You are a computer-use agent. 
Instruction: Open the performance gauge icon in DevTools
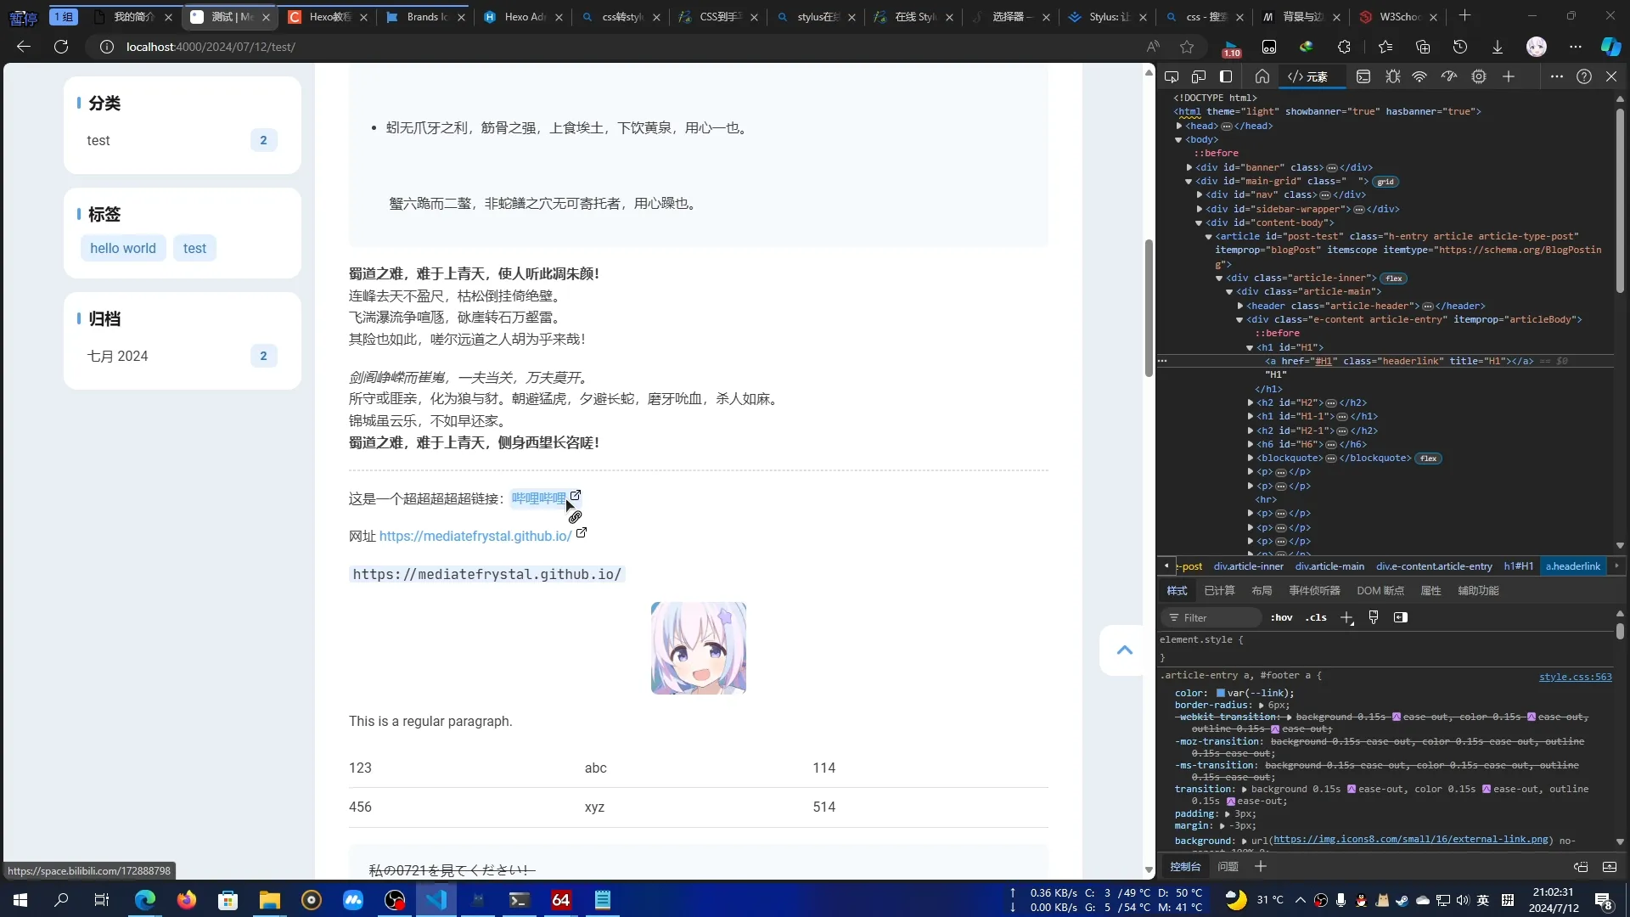coord(1449,76)
